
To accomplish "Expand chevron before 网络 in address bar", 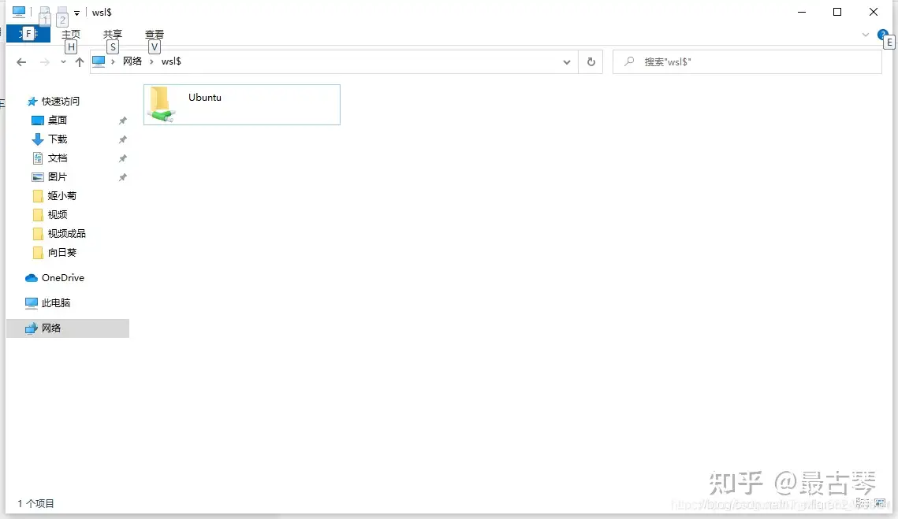I will coord(113,61).
